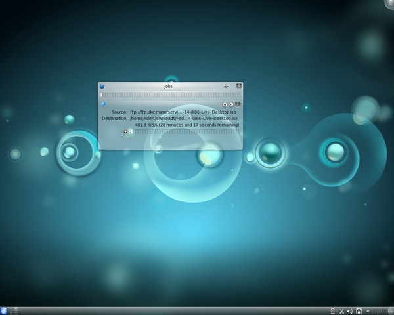Select the Source ftp URL text
The height and width of the screenshot is (315, 394).
(x=183, y=112)
